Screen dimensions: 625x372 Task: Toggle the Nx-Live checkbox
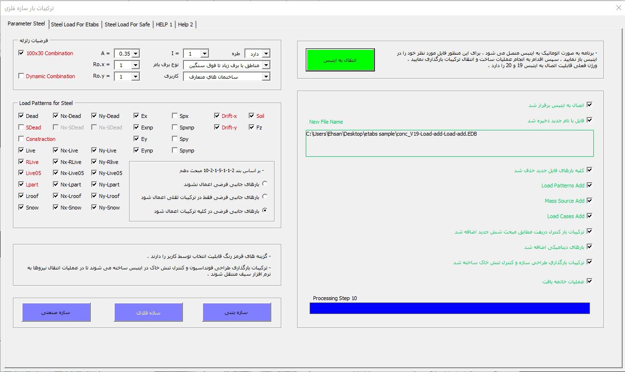[x=55, y=151]
